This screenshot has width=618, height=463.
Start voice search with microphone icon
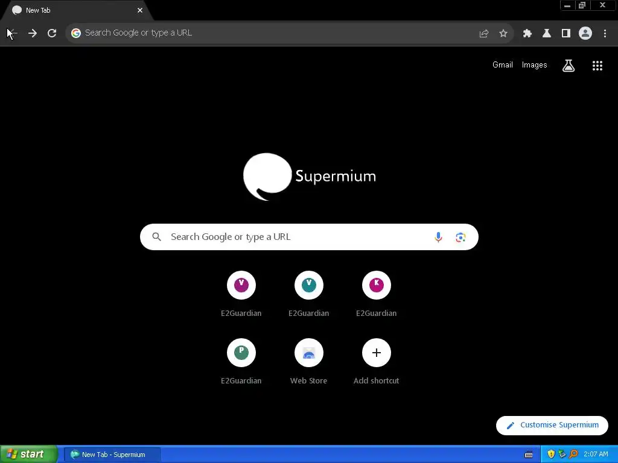pyautogui.click(x=438, y=237)
